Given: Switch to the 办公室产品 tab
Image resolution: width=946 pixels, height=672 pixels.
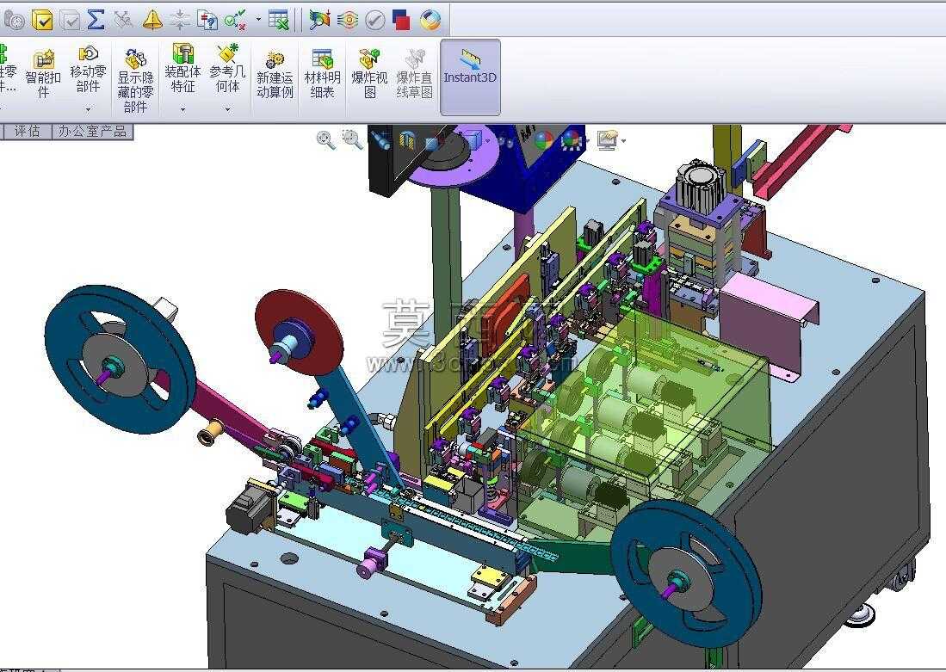Looking at the screenshot, I should point(92,131).
